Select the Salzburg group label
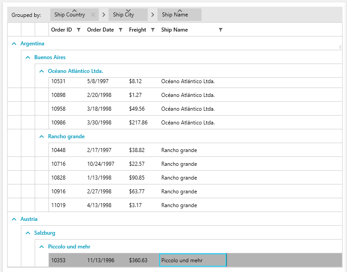Image resolution: width=347 pixels, height=272 pixels. click(x=44, y=233)
